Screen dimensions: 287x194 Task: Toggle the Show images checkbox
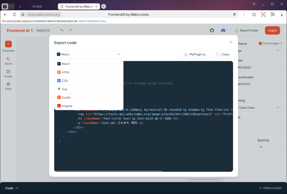click(260, 43)
